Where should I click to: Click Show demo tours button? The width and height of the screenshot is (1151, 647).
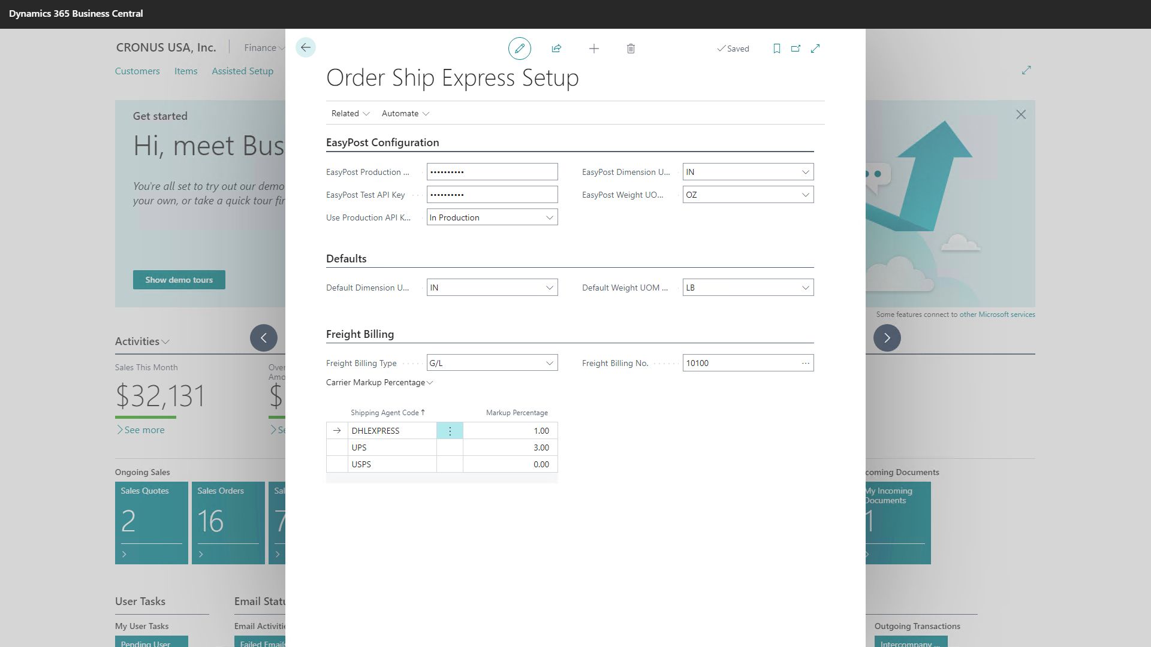(179, 280)
